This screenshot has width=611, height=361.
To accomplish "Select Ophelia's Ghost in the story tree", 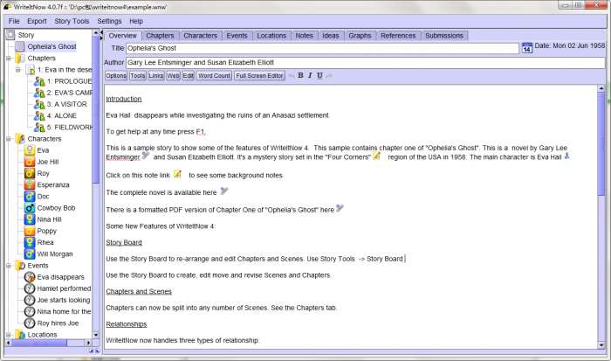I will click(51, 46).
